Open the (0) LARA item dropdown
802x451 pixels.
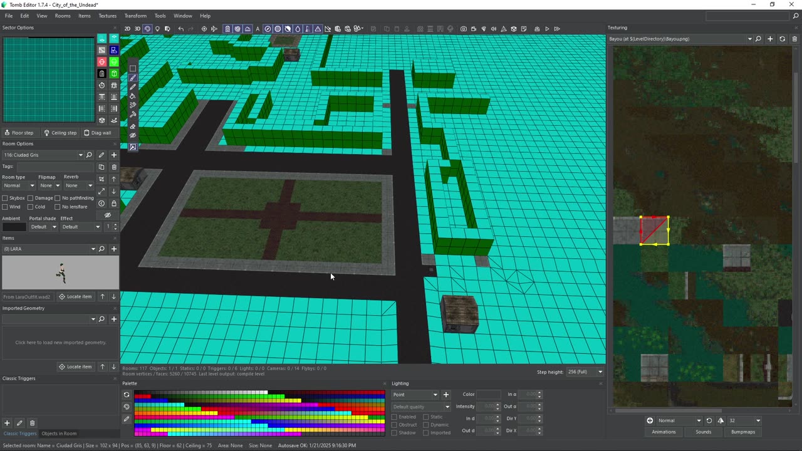50,249
